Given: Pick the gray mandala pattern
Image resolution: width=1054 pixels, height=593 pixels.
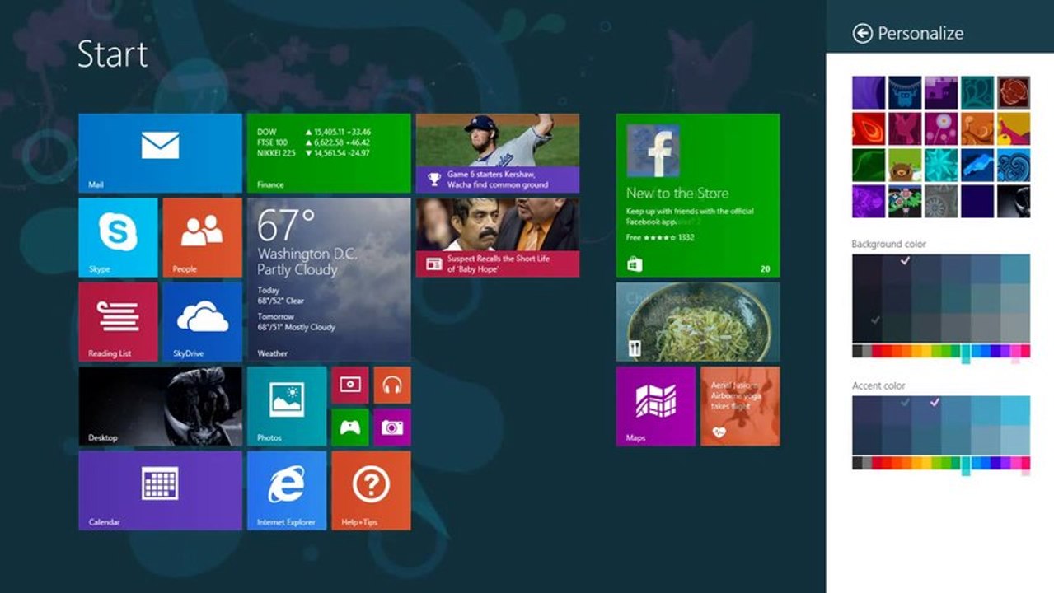Looking at the screenshot, I should pyautogui.click(x=941, y=201).
